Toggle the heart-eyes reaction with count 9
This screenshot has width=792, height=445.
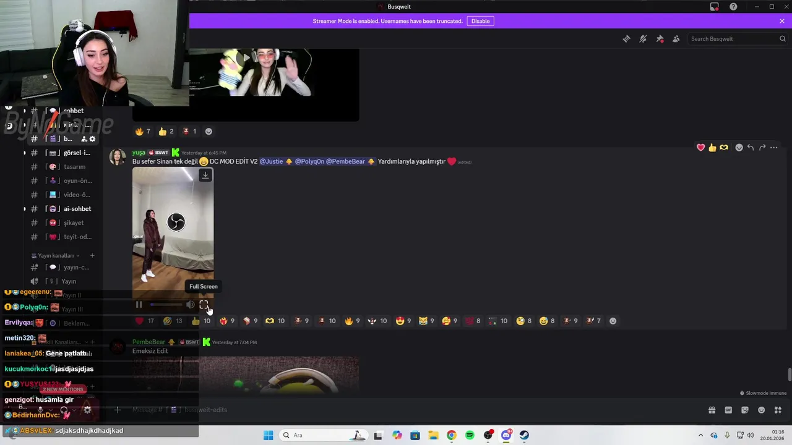403,321
